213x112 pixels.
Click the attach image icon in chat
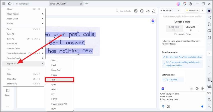coord(168,107)
